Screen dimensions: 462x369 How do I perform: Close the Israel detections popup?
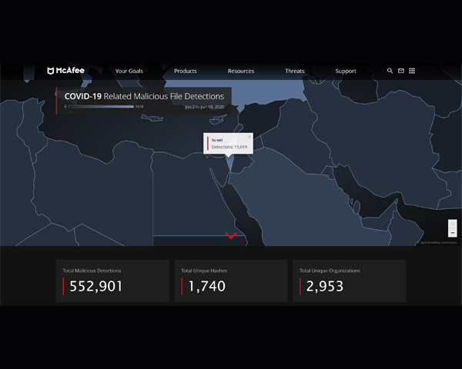249,137
